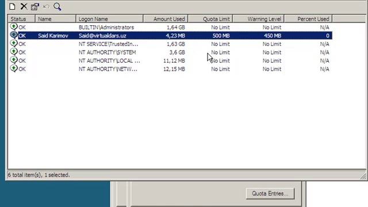Click the status bar item count text
This screenshot has width=368, height=207.
click(x=39, y=175)
